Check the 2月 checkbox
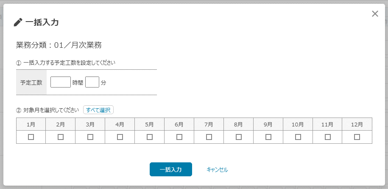 click(x=61, y=137)
